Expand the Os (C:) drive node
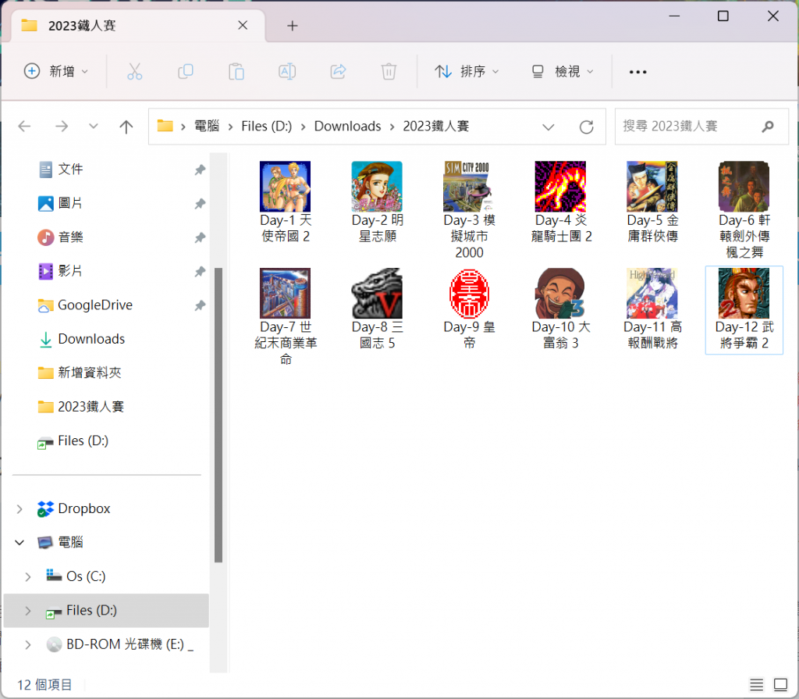The height and width of the screenshot is (699, 799). 28,576
